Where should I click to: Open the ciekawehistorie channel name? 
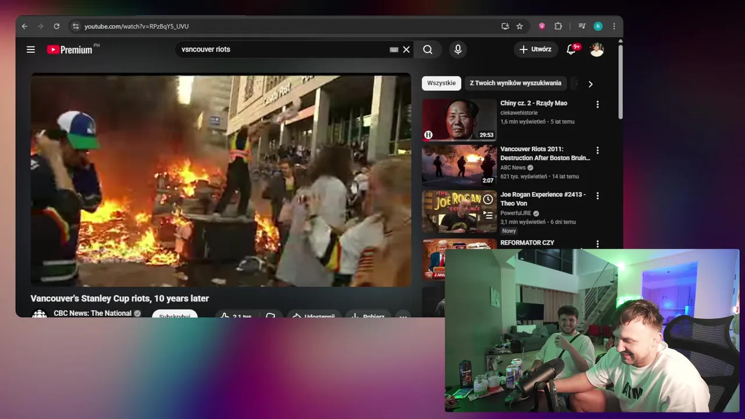tap(519, 113)
